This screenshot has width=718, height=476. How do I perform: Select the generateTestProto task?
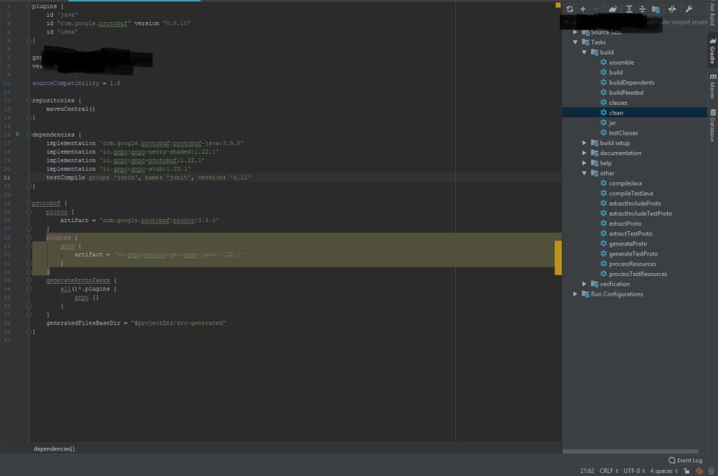click(629, 254)
